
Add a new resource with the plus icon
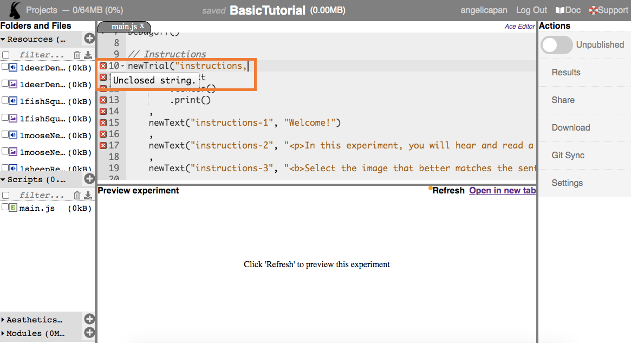(89, 38)
